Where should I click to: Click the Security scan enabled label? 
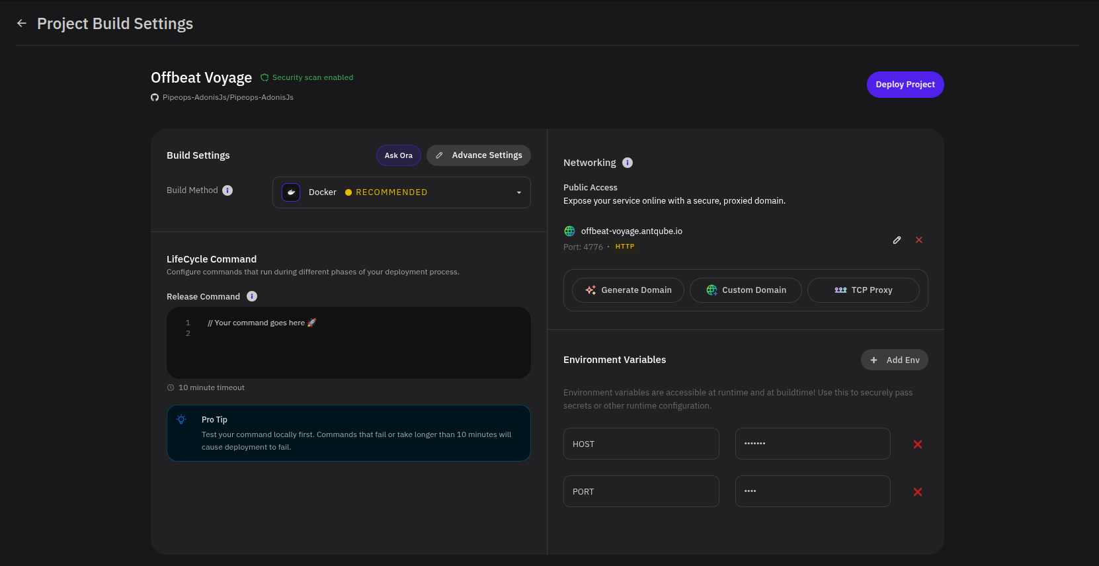pyautogui.click(x=313, y=77)
